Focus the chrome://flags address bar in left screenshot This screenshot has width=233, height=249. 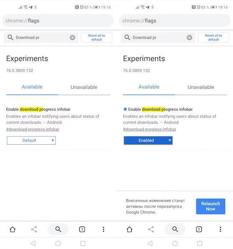58,21
